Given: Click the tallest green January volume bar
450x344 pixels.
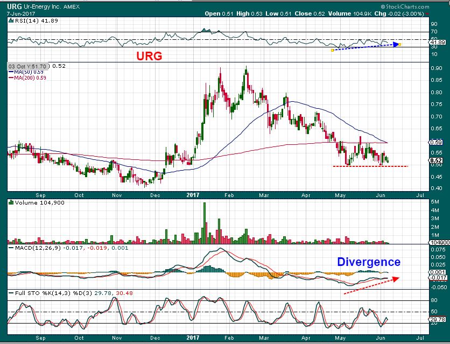Looking at the screenshot, I should click(205, 223).
